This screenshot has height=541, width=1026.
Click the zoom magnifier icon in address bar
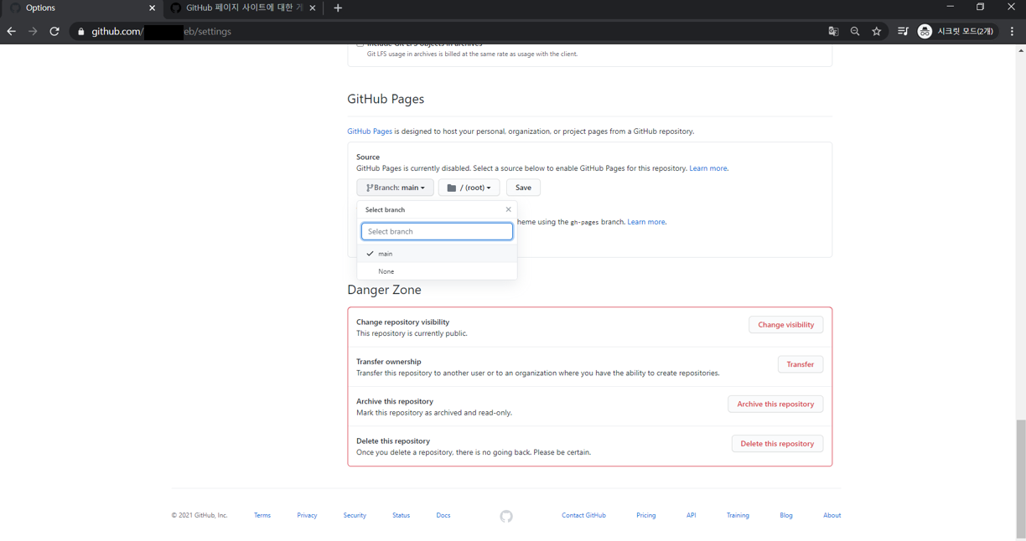855,32
